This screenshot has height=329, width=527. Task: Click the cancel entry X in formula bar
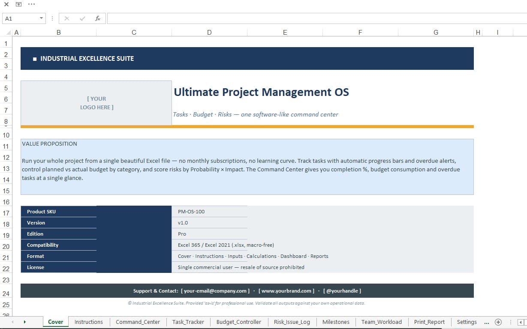(66, 18)
